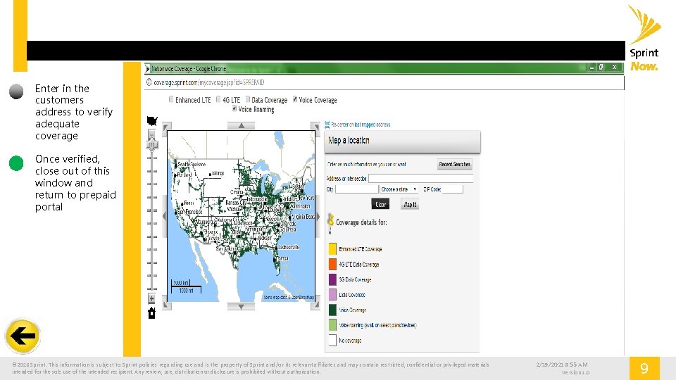Click the browser URL coverage.sprint.com
The width and height of the screenshot is (676, 380).
point(209,82)
